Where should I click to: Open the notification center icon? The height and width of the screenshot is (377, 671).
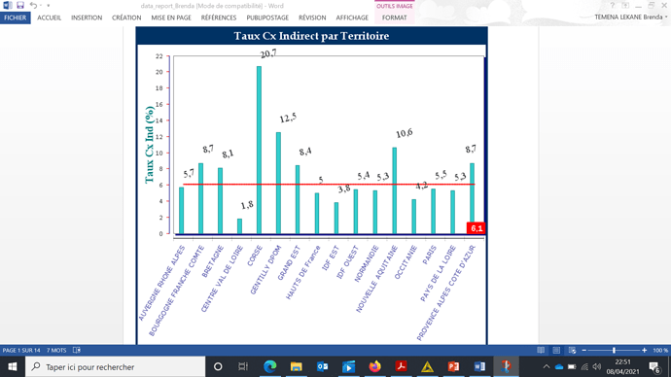coord(654,366)
